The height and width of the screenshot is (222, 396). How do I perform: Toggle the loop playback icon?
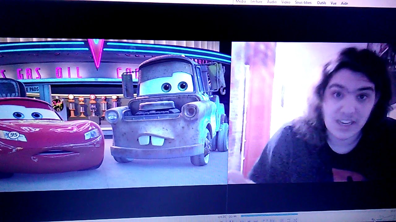coord(288,220)
